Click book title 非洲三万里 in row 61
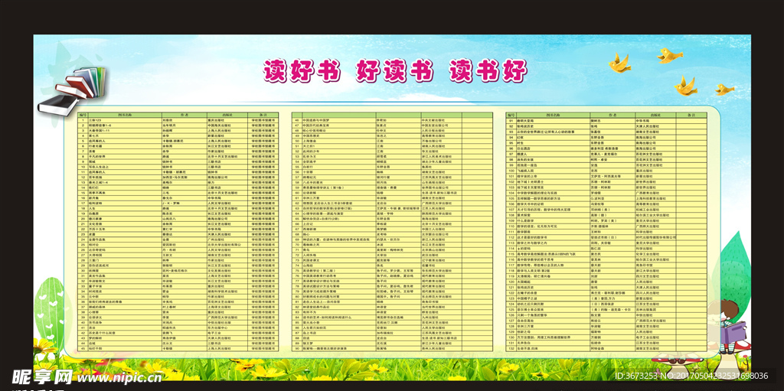This screenshot has width=784, height=391. [311, 198]
